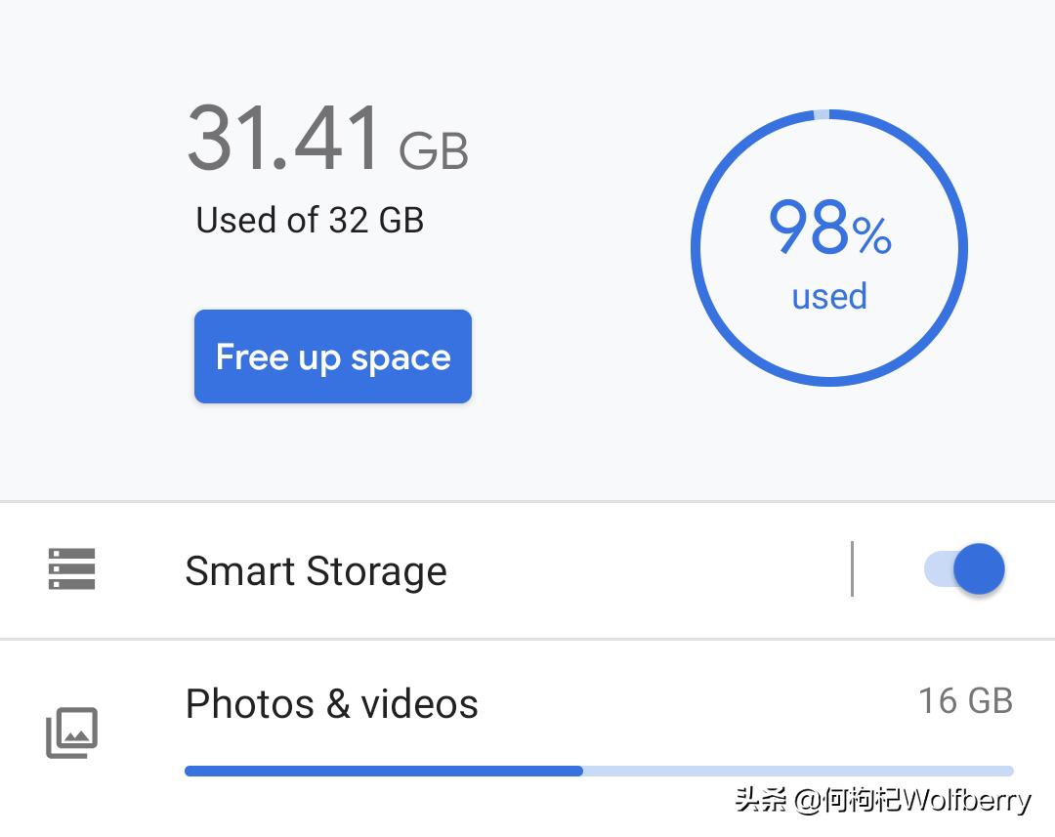Open Smart Storage settings via its label
Screen dimensions: 1055x837
tap(316, 571)
